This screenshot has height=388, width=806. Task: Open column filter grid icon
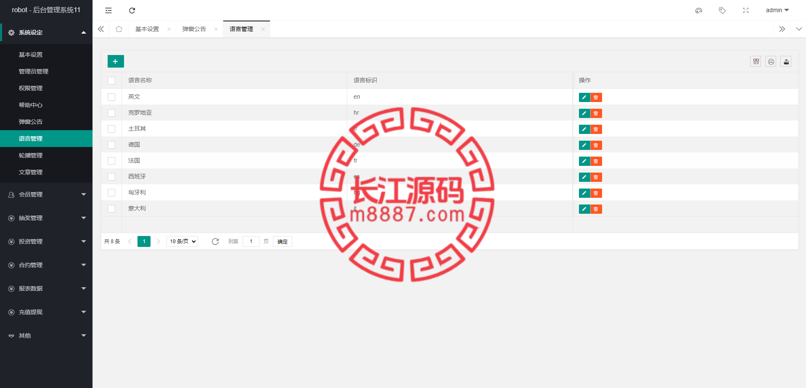click(x=756, y=61)
